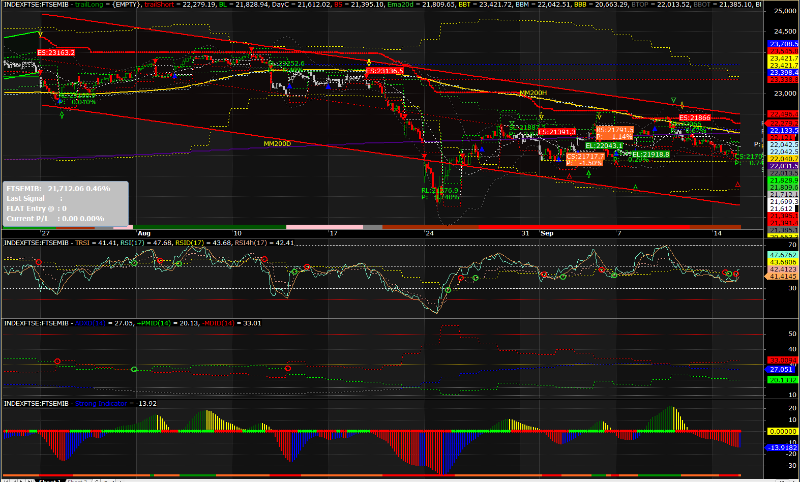Click the Current P/L line

(x=55, y=219)
